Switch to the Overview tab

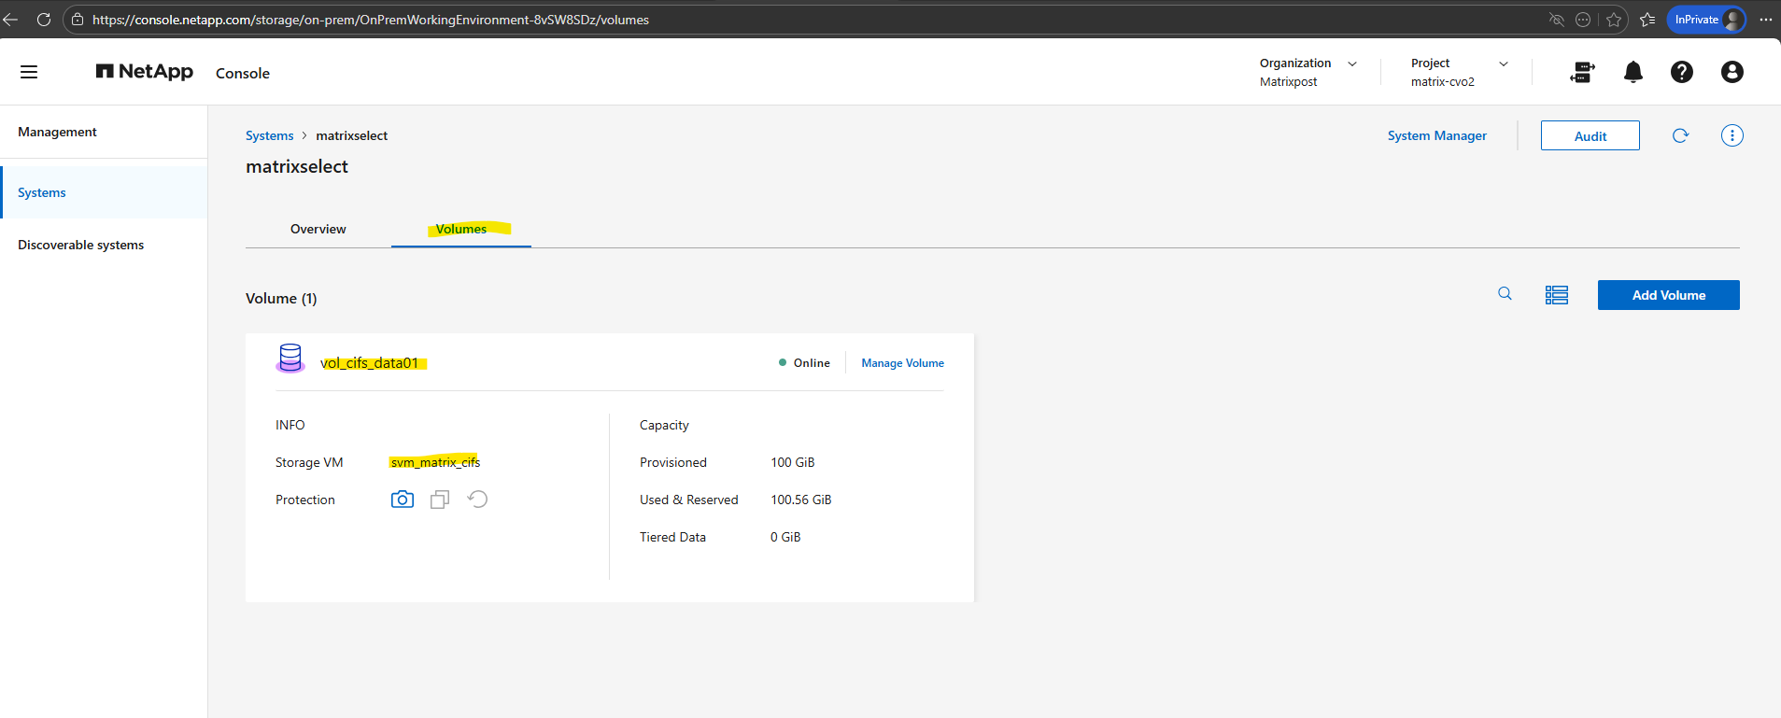[318, 229]
